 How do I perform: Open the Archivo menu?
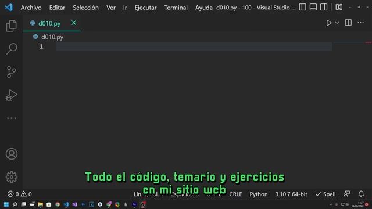[x=31, y=8]
